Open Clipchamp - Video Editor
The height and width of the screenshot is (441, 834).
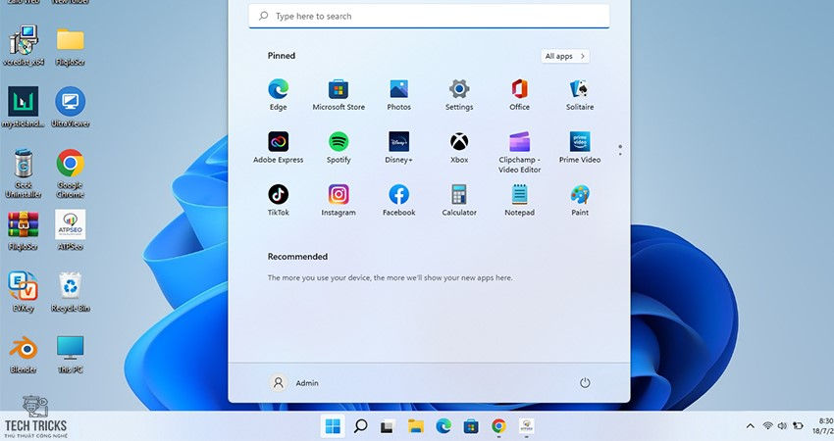coord(520,153)
